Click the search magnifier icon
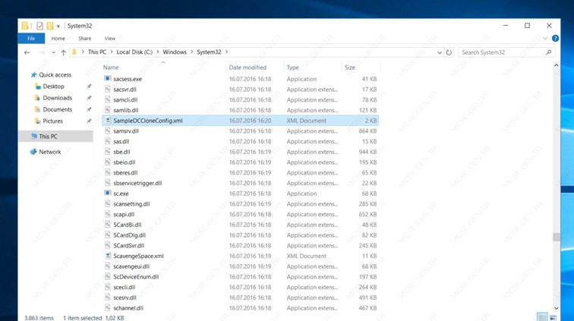 (x=549, y=52)
